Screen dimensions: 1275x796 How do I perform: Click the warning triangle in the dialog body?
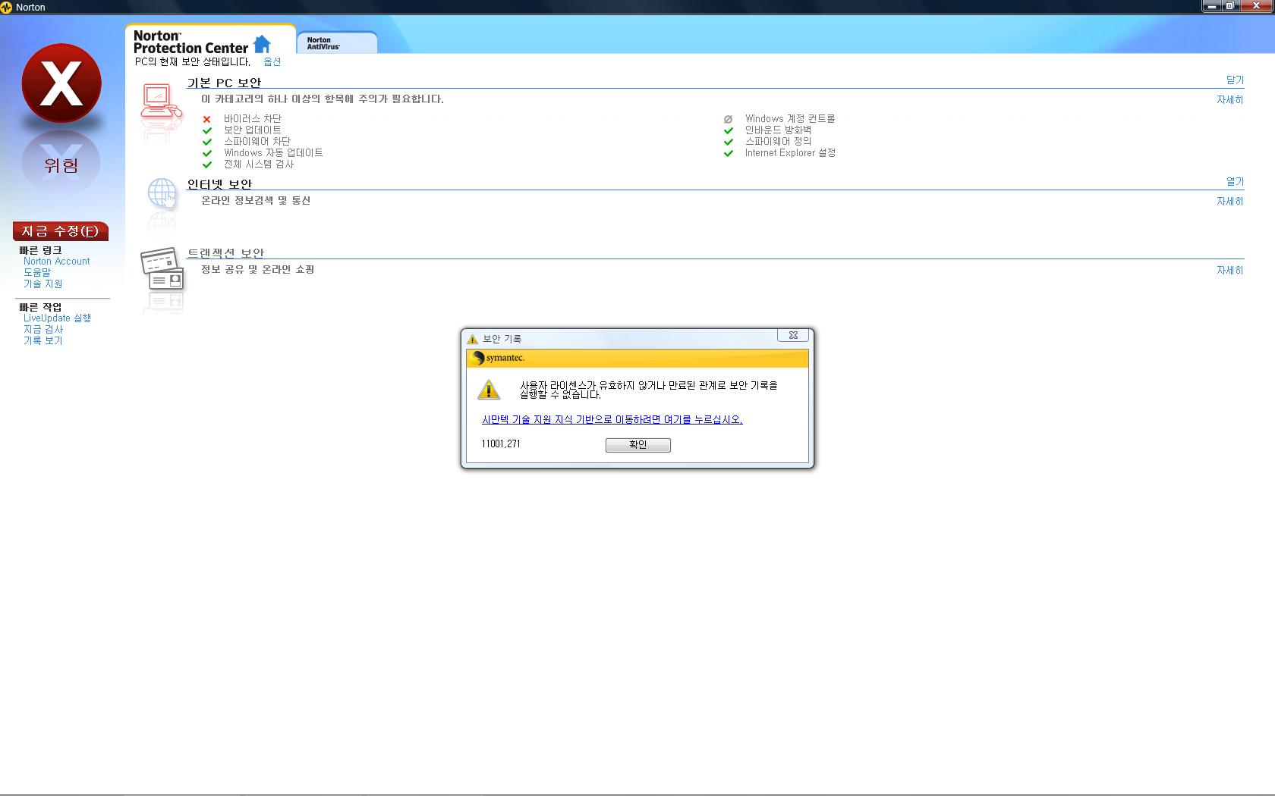click(x=489, y=390)
